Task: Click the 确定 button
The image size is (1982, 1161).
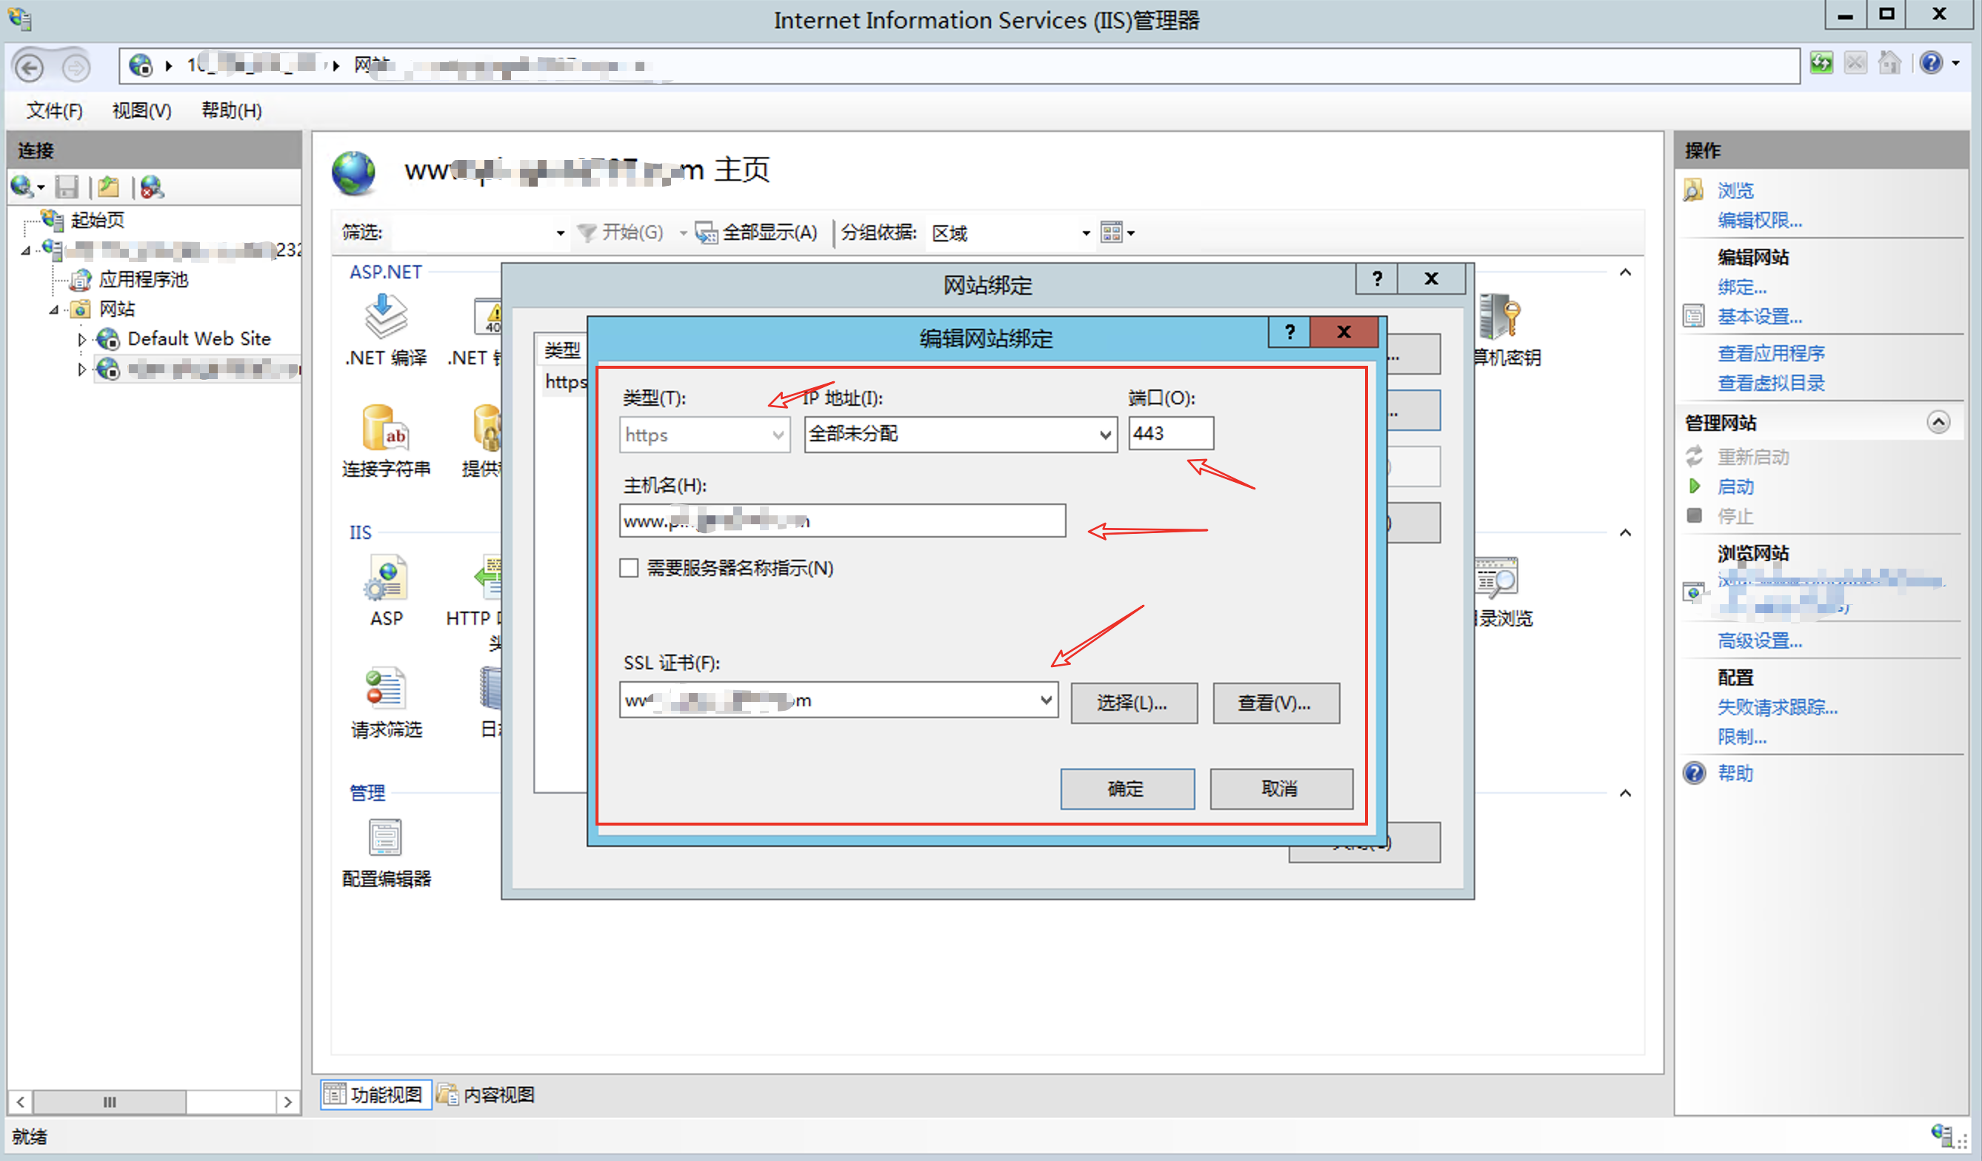Action: pyautogui.click(x=1127, y=789)
